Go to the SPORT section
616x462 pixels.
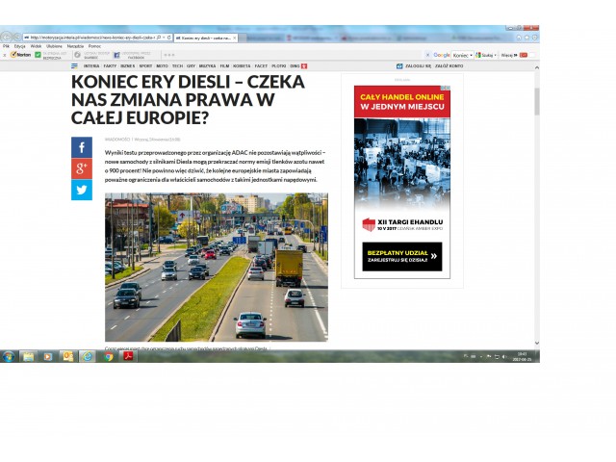pos(146,66)
